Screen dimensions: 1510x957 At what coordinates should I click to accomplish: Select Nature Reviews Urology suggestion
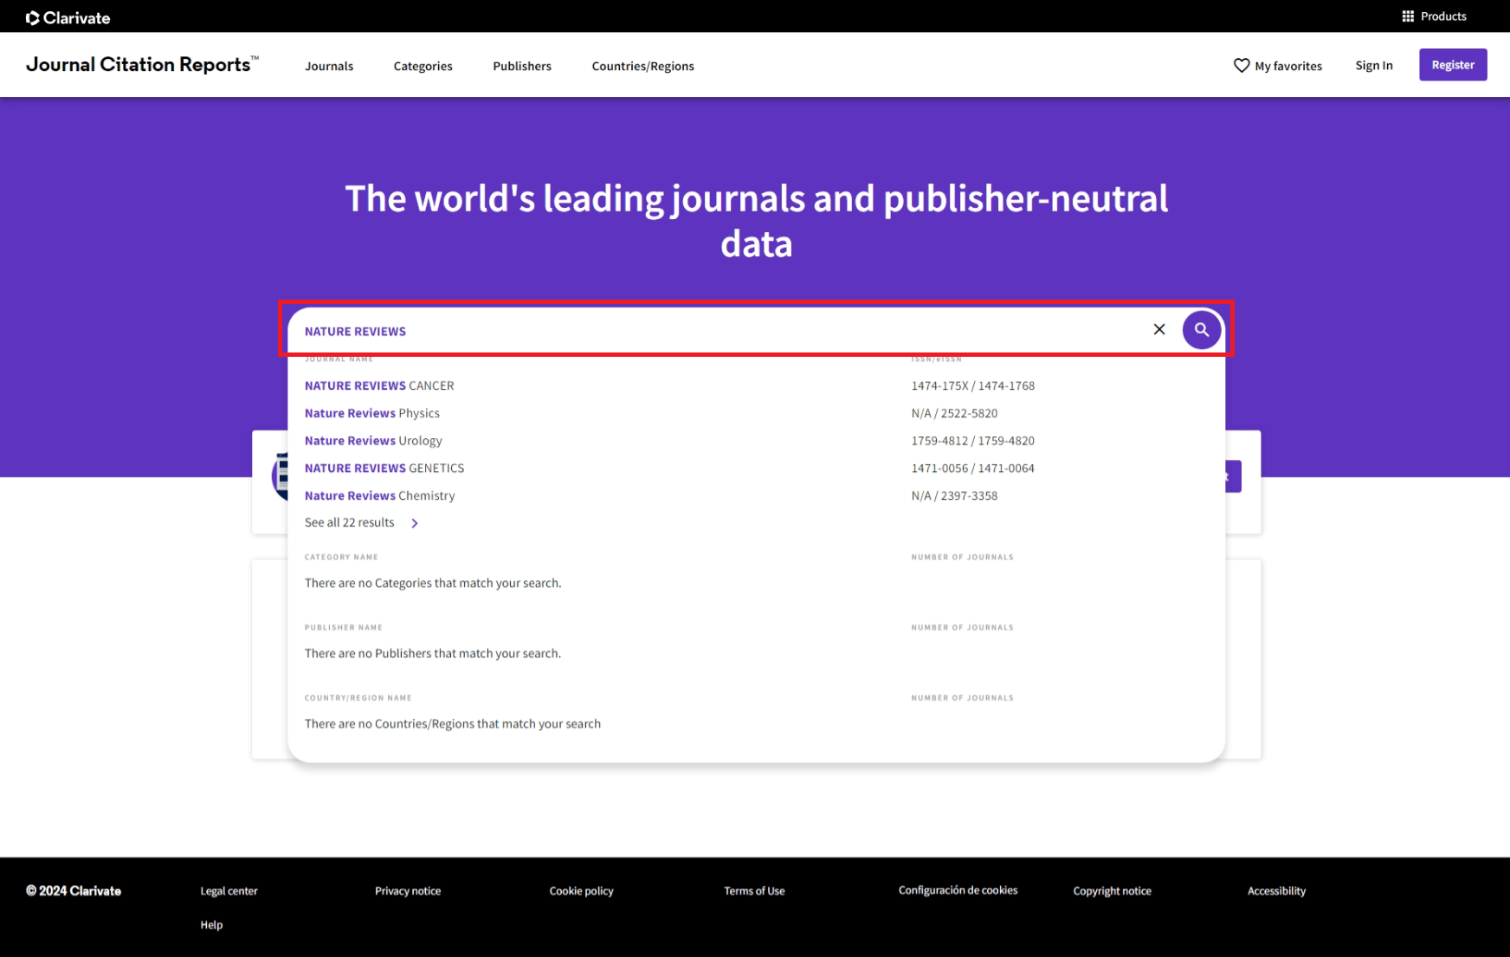pos(373,441)
